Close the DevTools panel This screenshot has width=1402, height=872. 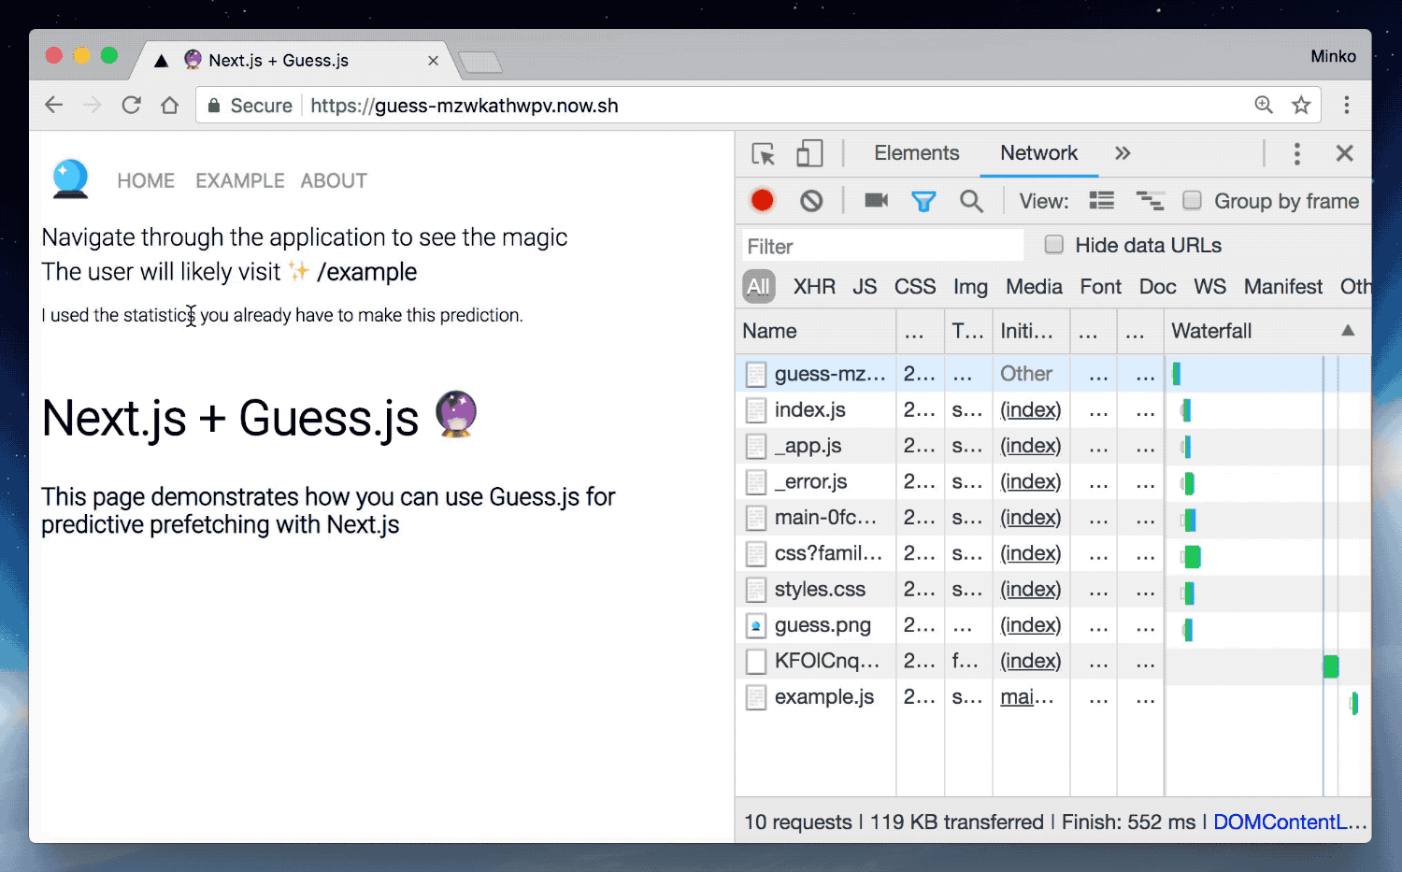(x=1345, y=153)
